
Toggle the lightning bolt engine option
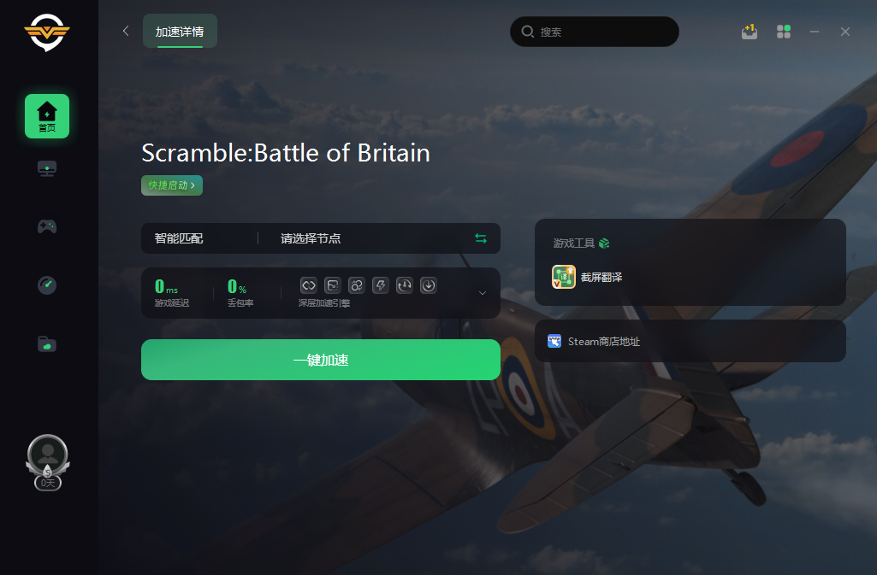[x=381, y=285]
